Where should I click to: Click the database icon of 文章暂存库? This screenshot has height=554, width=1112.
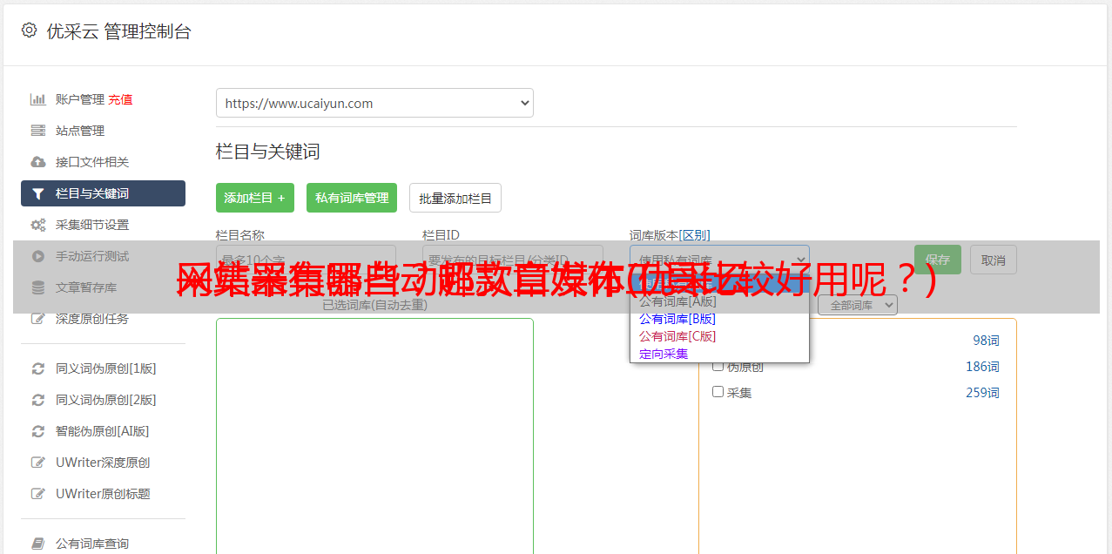coord(37,287)
